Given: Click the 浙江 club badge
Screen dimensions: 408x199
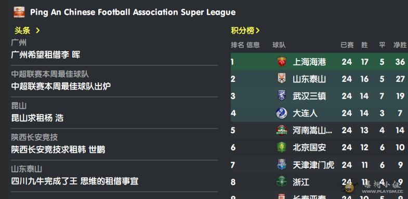Looking at the screenshot, I should (x=282, y=181).
